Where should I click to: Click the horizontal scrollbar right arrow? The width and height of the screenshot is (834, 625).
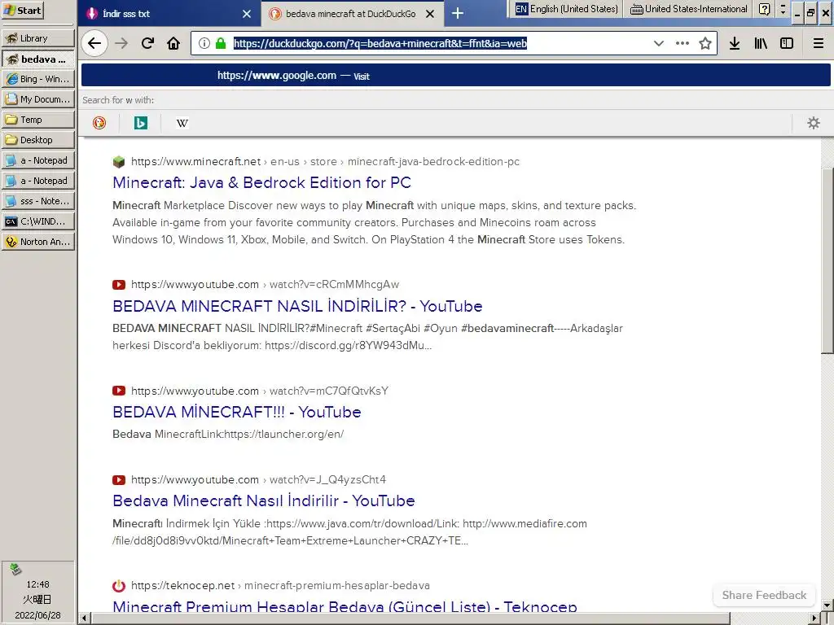pyautogui.click(x=815, y=618)
